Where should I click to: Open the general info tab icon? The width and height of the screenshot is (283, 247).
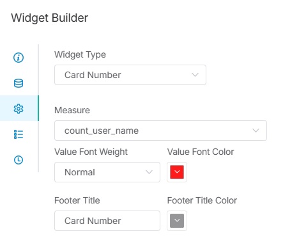tap(19, 58)
